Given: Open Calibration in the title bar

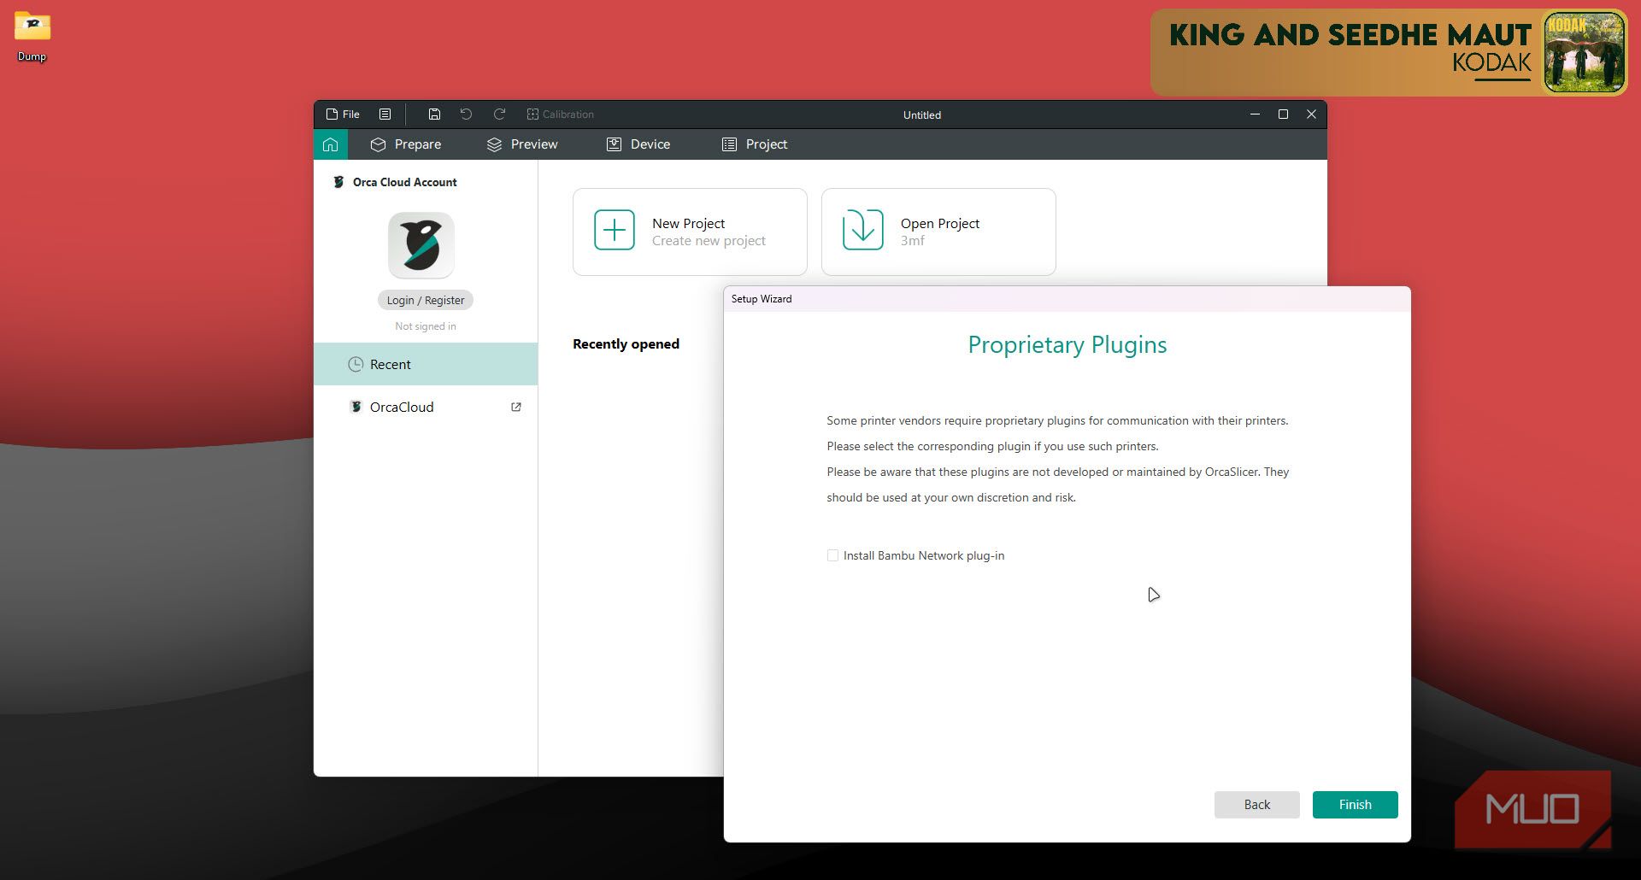Looking at the screenshot, I should (x=560, y=114).
